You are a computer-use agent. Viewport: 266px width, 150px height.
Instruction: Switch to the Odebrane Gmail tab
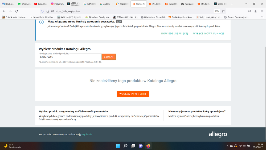[8, 4]
